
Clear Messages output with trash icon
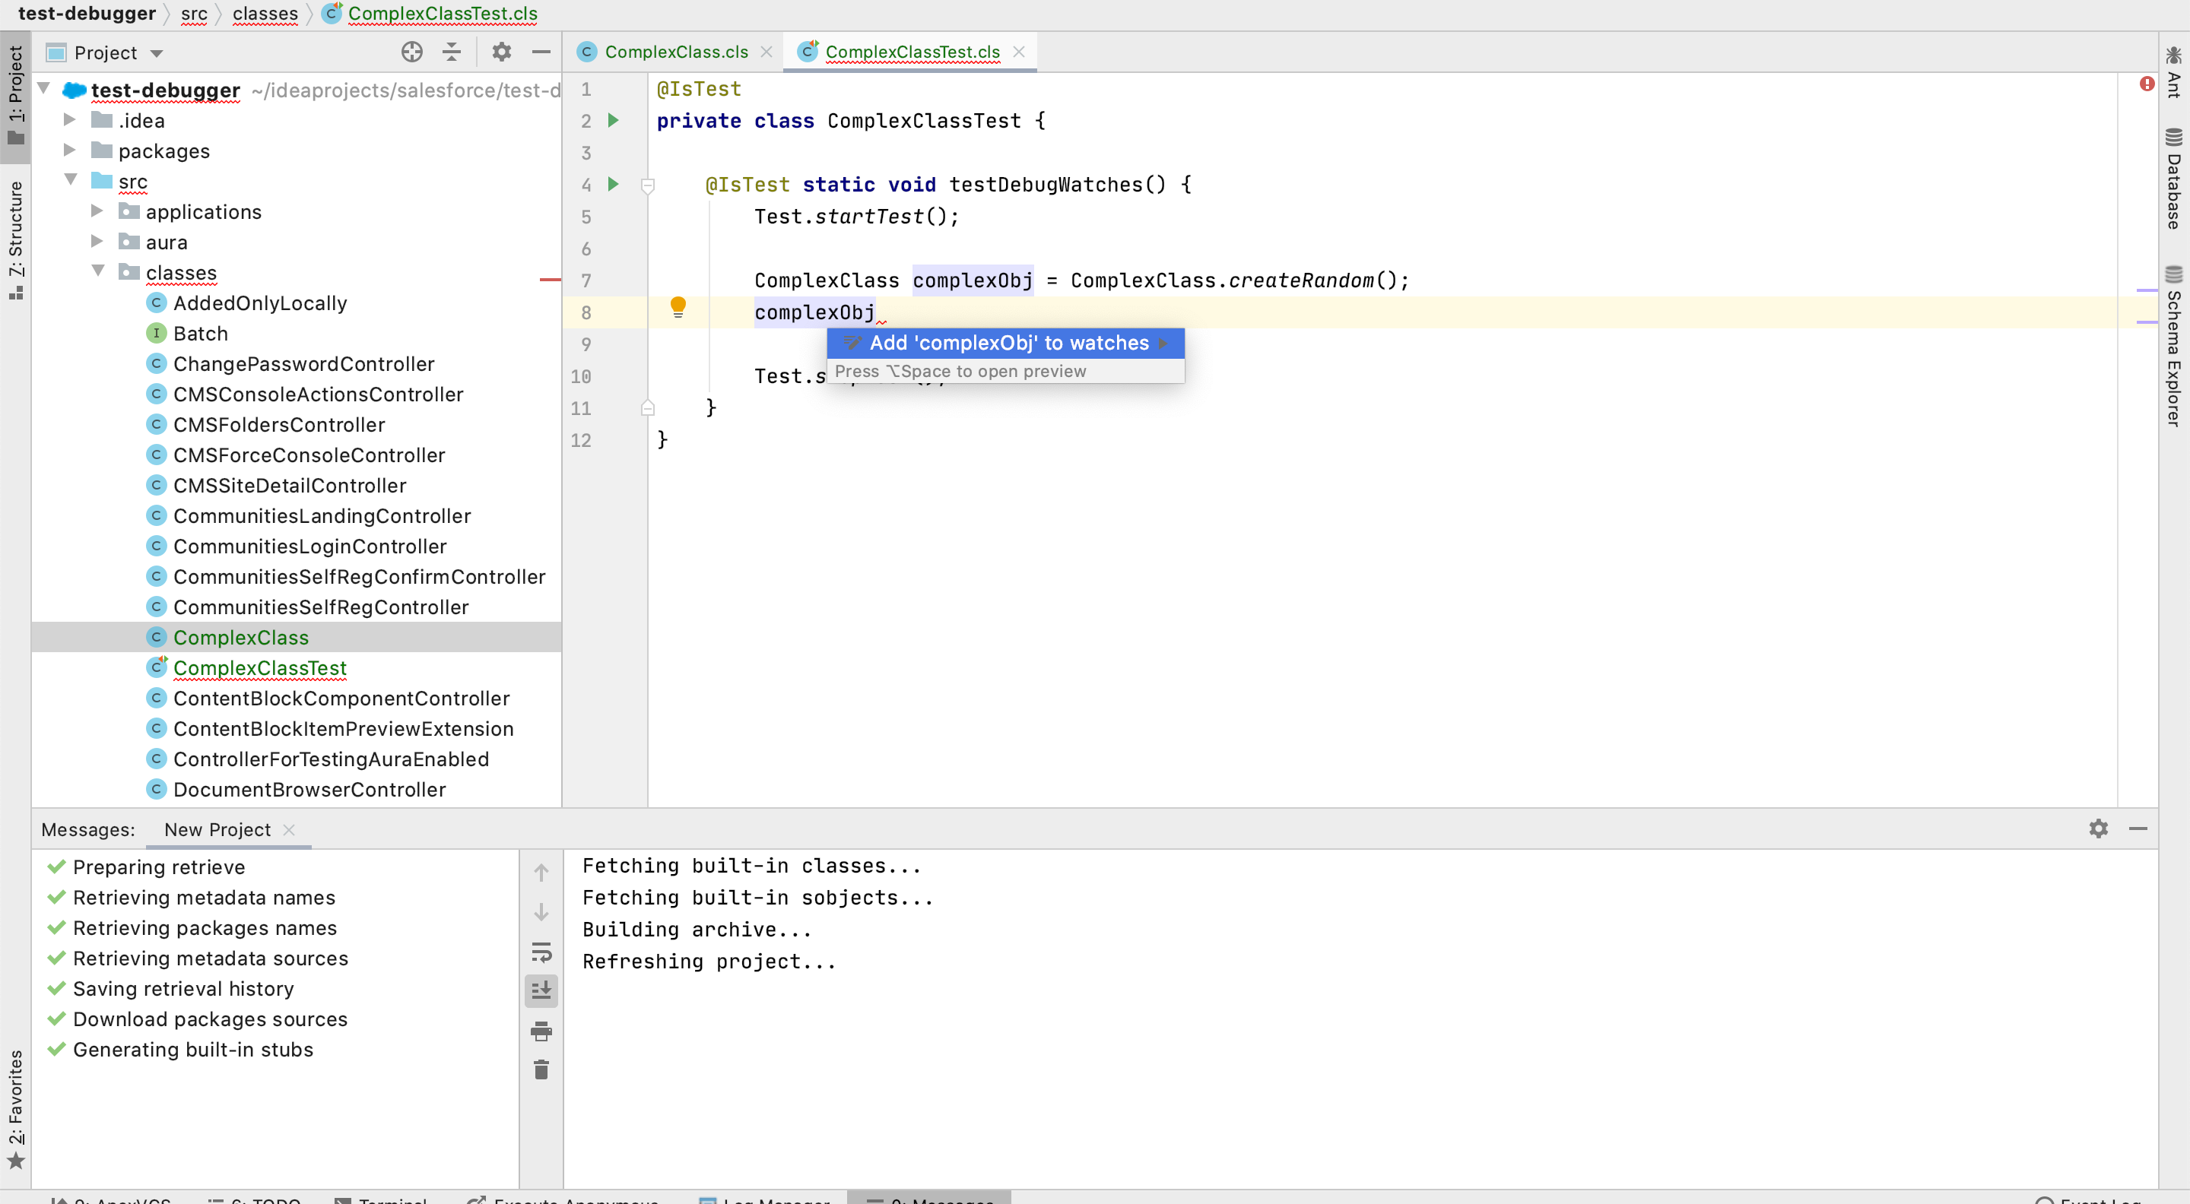click(541, 1069)
